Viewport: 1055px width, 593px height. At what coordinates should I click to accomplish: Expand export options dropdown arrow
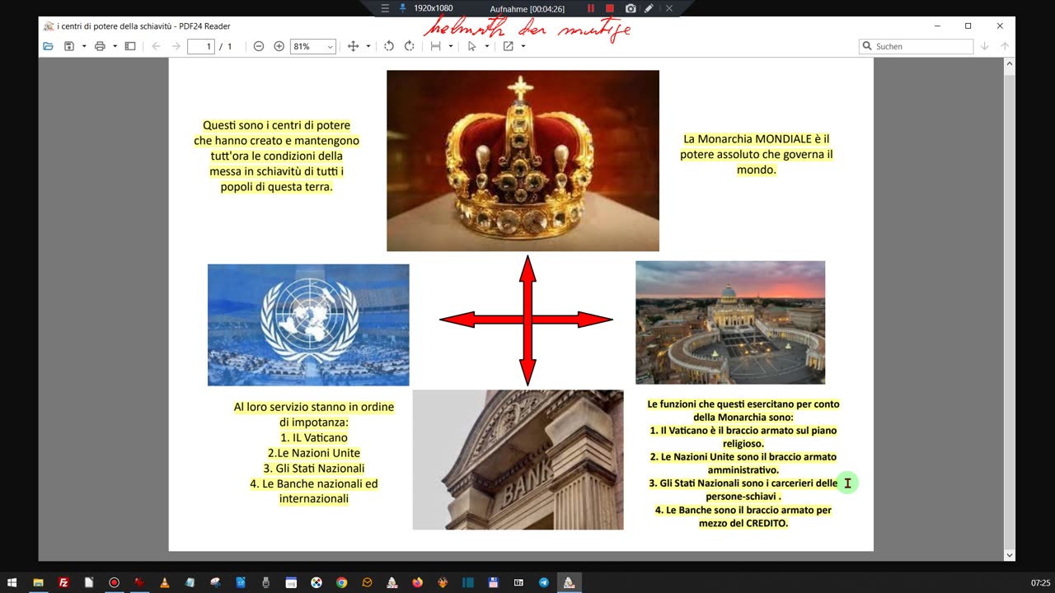[x=523, y=46]
